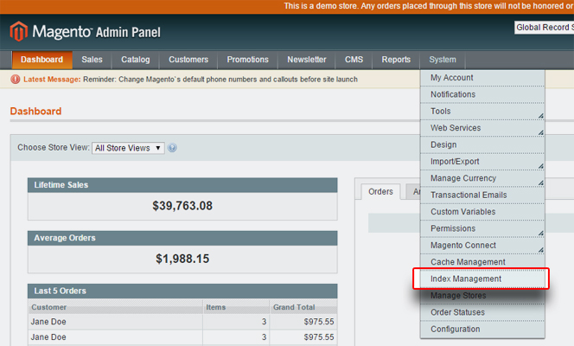The width and height of the screenshot is (574, 346).
Task: Open Cache Management menu entry
Action: pos(468,262)
